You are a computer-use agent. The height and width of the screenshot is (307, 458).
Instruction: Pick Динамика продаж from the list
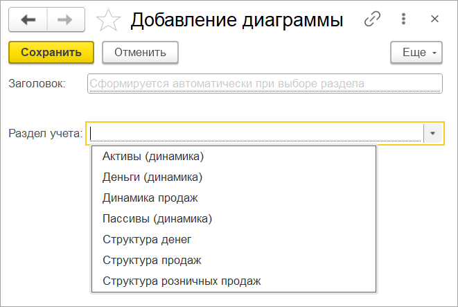click(150, 198)
